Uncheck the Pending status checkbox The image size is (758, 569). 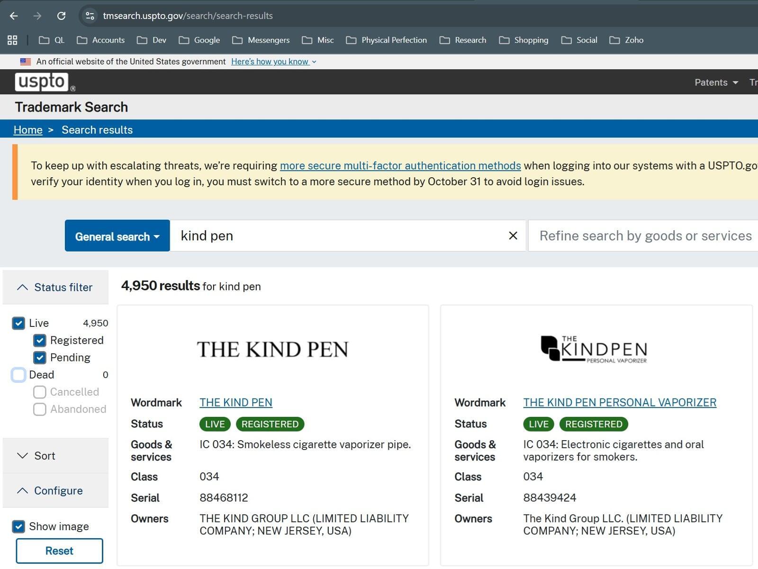(40, 357)
